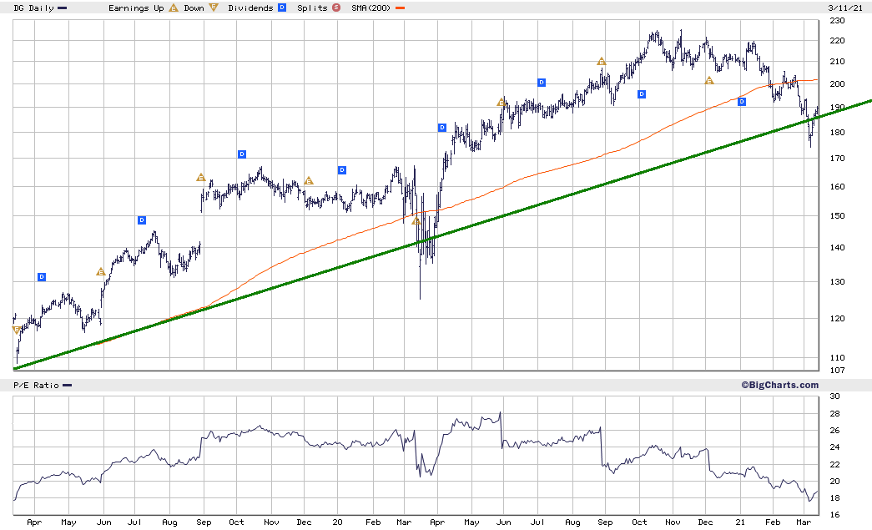Click the earnings up marker in December 2020
This screenshot has width=872, height=530.
(x=709, y=81)
